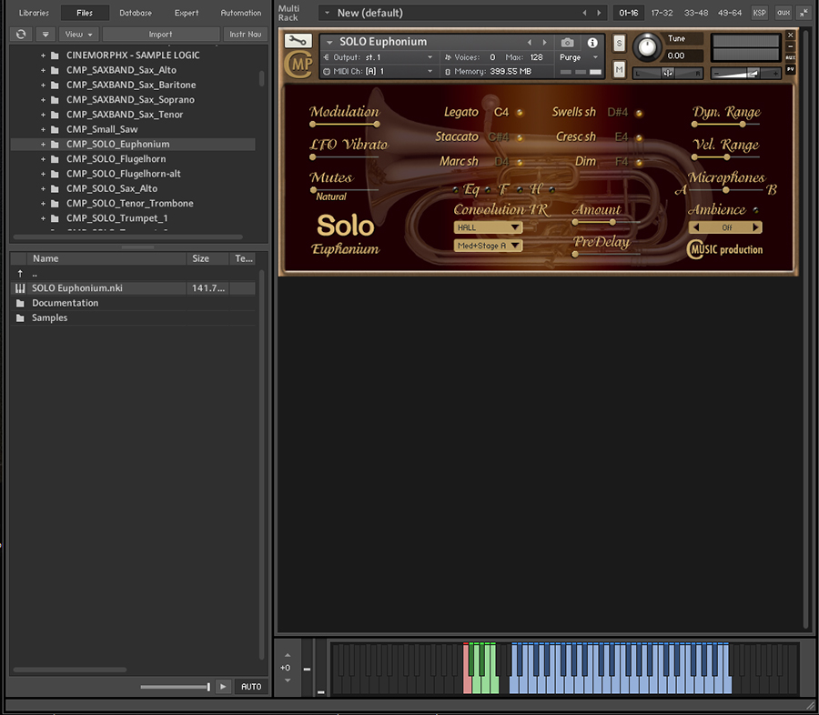Open the HALL convolution dropdown

488,227
